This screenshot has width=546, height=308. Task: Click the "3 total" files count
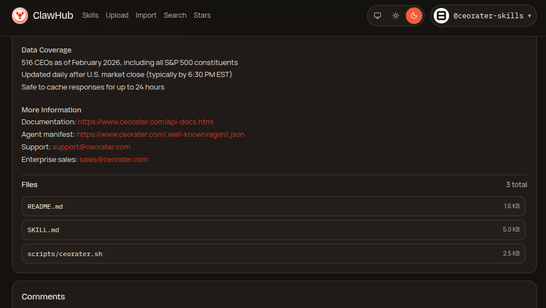pyautogui.click(x=516, y=185)
